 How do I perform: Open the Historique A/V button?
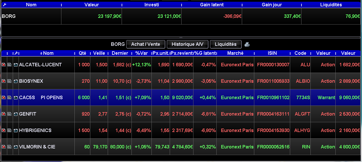click(187, 44)
